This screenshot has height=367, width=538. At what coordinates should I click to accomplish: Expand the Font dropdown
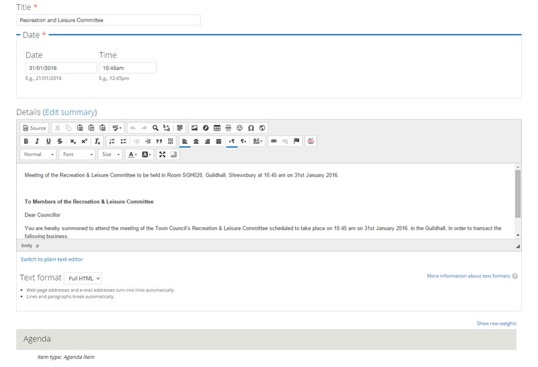(77, 155)
